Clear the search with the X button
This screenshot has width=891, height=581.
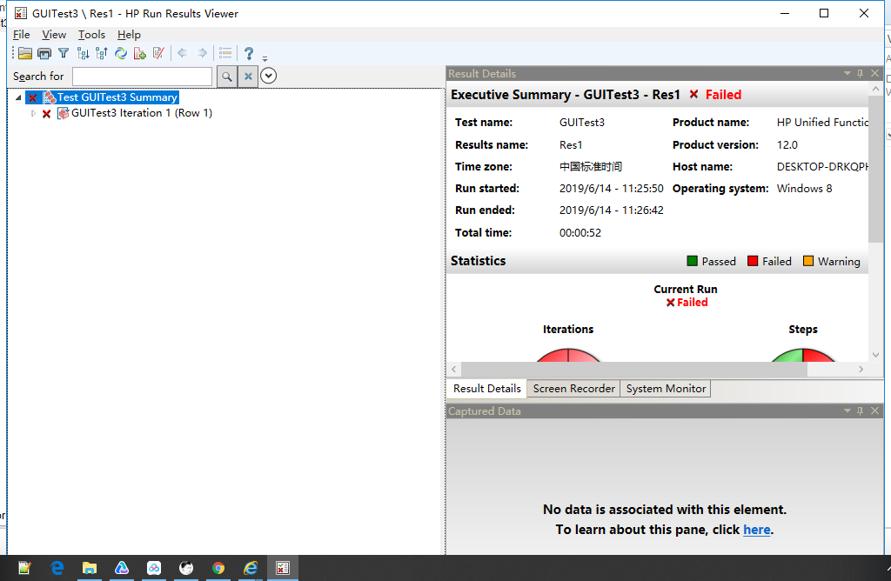[x=248, y=76]
